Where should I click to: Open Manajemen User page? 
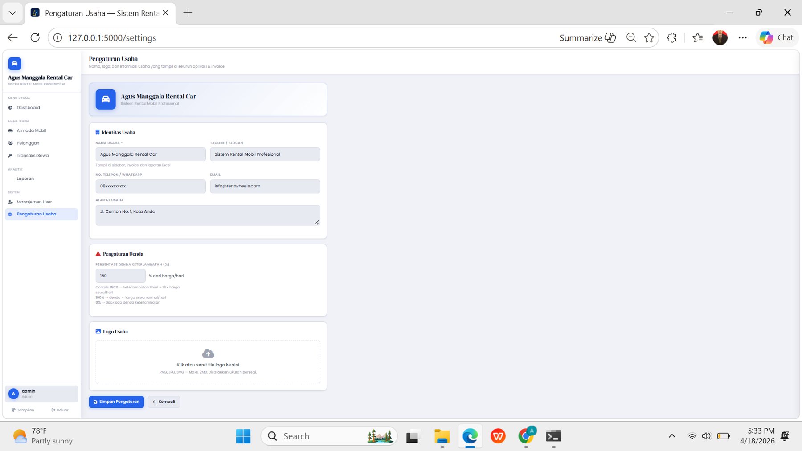(x=34, y=202)
